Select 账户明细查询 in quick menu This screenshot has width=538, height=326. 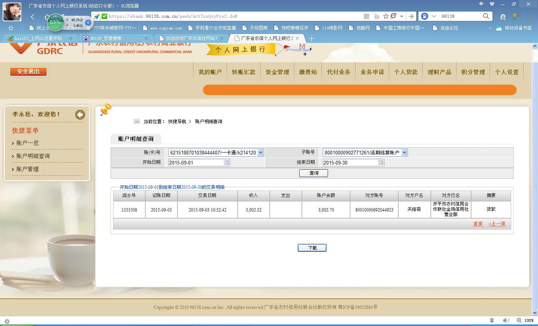[x=33, y=156]
